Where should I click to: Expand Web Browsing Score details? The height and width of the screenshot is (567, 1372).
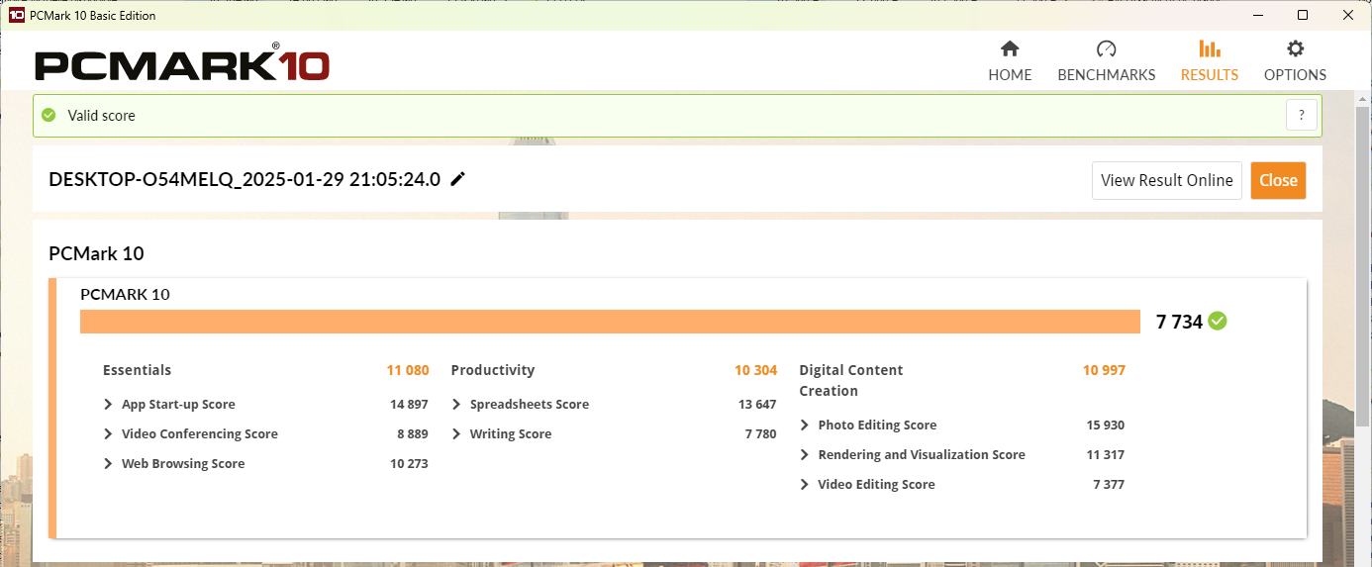click(108, 464)
